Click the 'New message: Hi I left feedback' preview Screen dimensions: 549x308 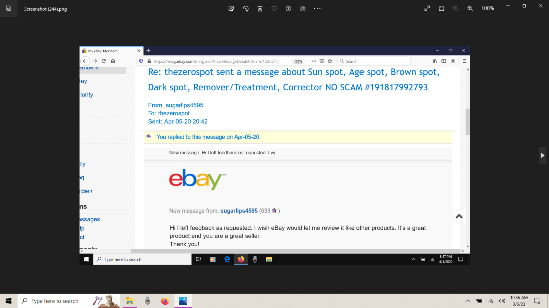pos(224,153)
